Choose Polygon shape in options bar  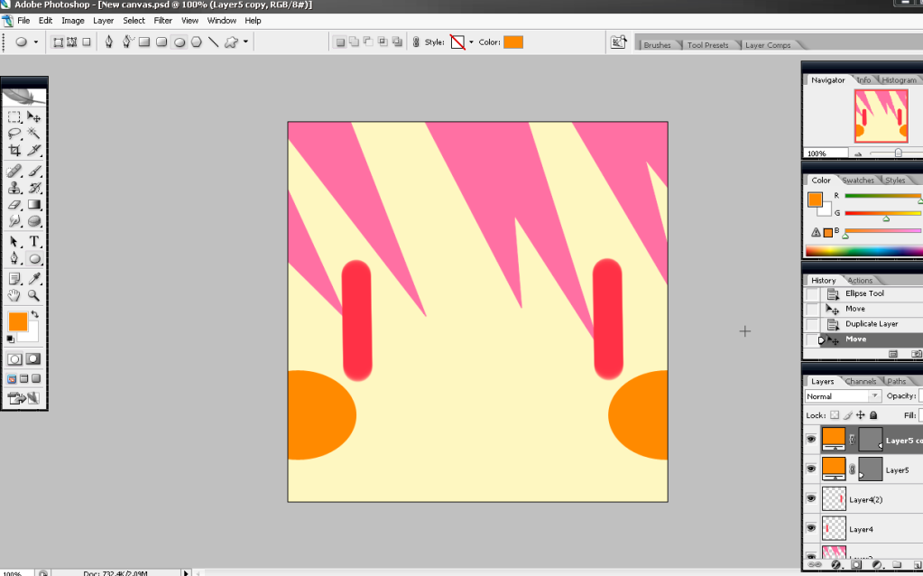click(197, 42)
